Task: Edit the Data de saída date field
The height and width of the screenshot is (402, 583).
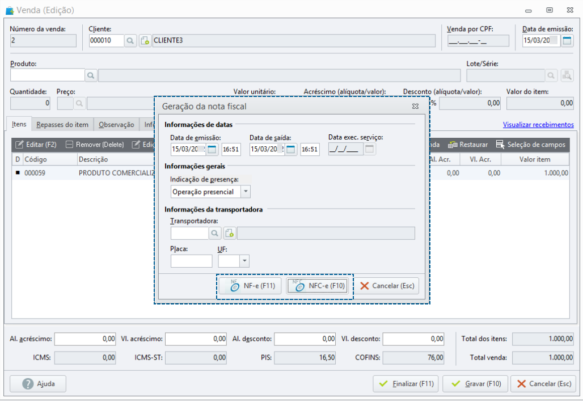Action: coord(267,149)
